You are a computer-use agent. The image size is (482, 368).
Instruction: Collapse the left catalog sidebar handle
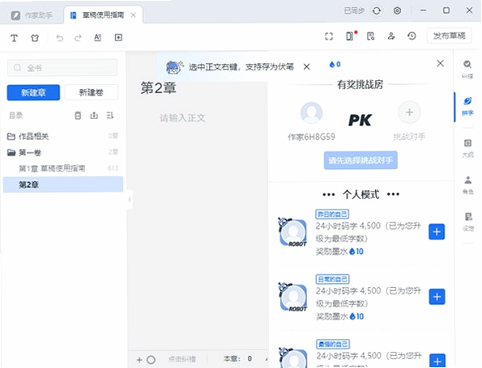click(x=130, y=200)
